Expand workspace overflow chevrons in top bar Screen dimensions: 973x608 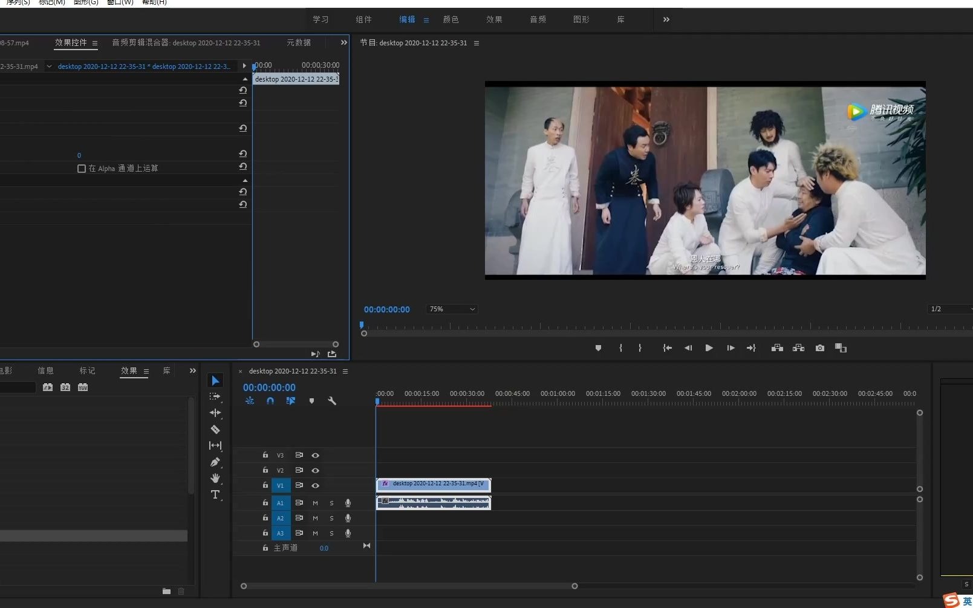click(x=666, y=19)
